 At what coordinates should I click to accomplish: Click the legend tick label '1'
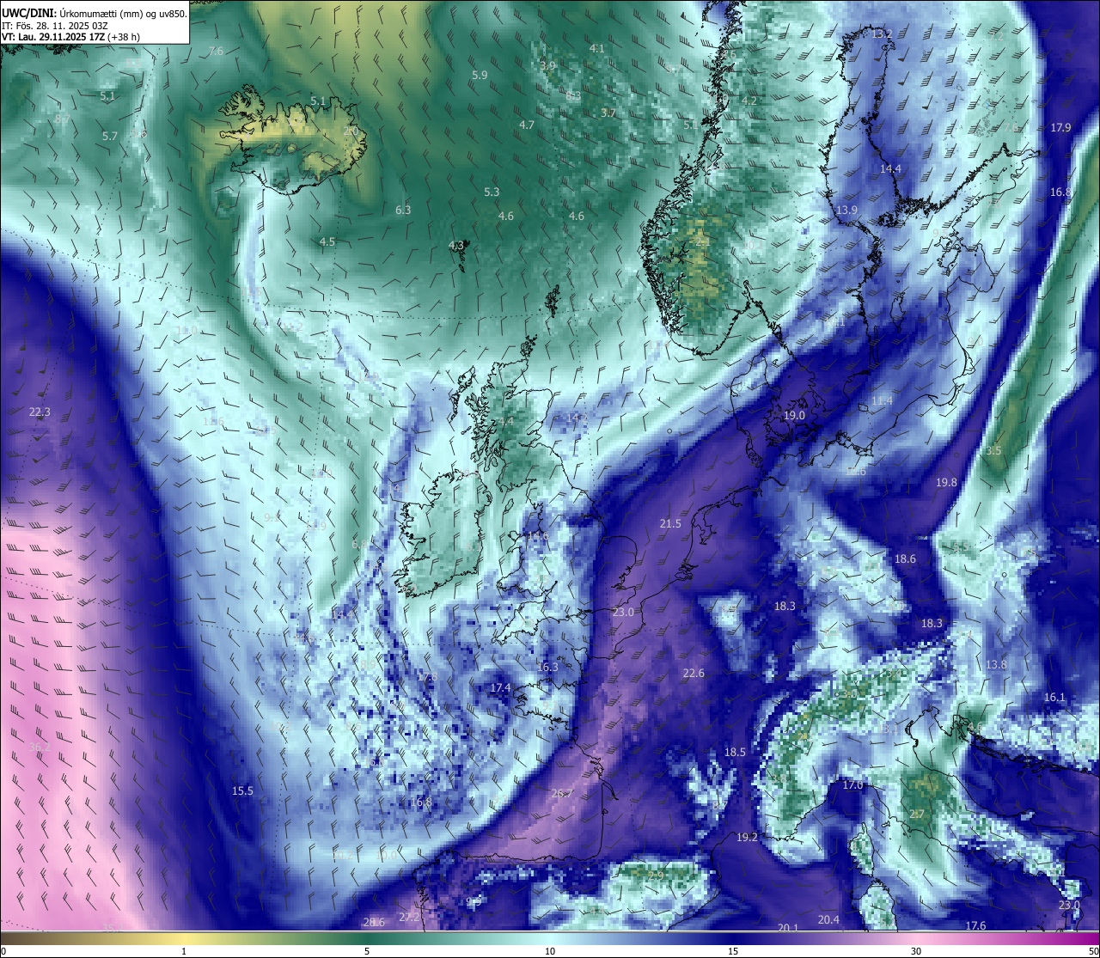184,951
